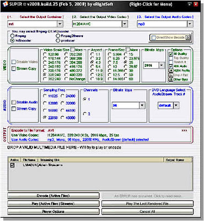Choose 2 audio channels (stereo)
This screenshot has height=221, width=204.
tap(85, 114)
